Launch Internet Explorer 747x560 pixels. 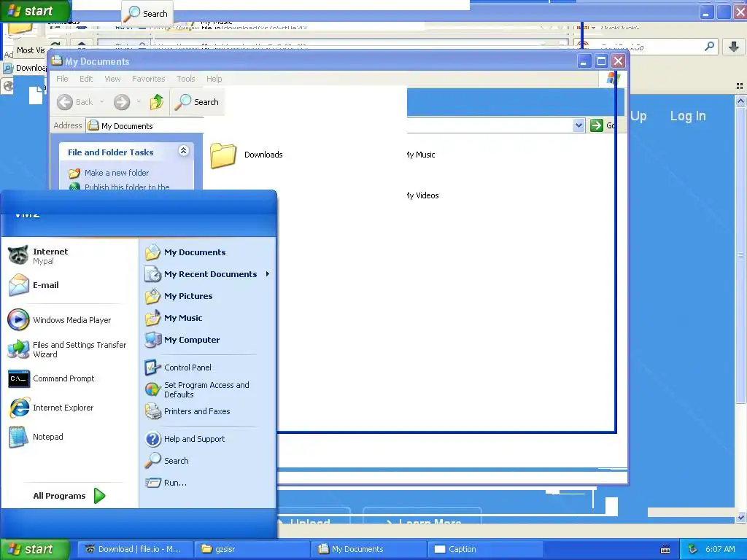point(52,408)
